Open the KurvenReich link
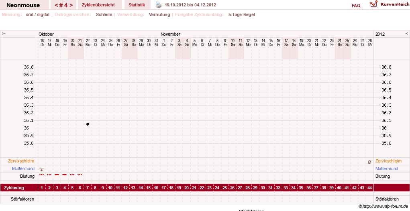The width and height of the screenshot is (410, 211). pos(395,4)
